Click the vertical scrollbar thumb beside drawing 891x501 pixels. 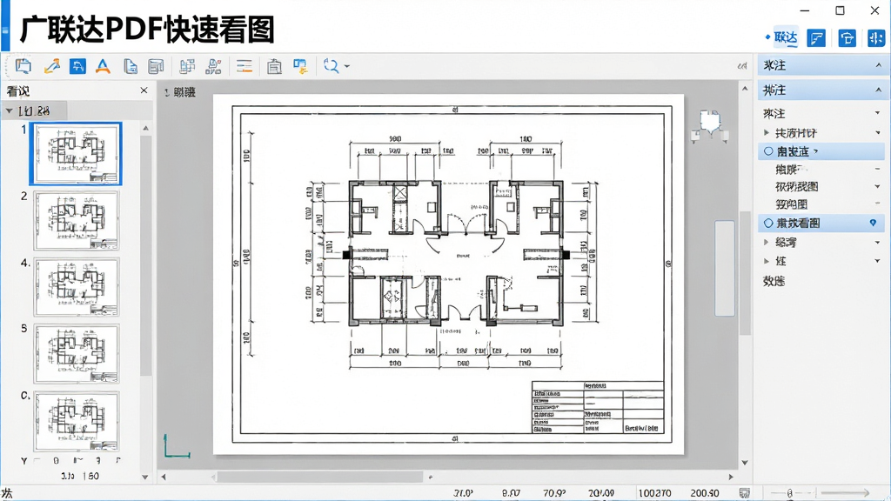(745, 274)
